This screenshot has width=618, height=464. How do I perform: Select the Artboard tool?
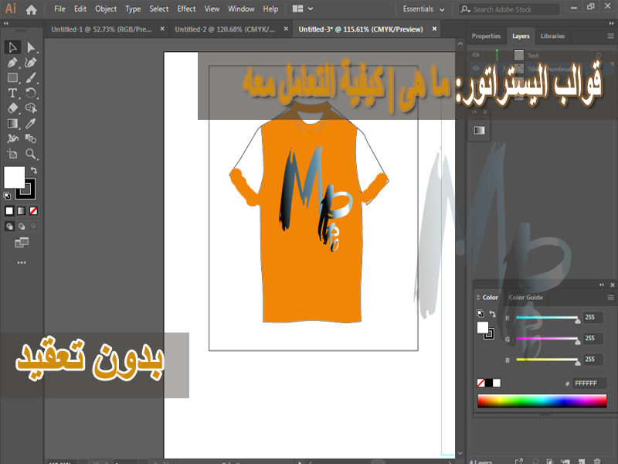[12, 154]
